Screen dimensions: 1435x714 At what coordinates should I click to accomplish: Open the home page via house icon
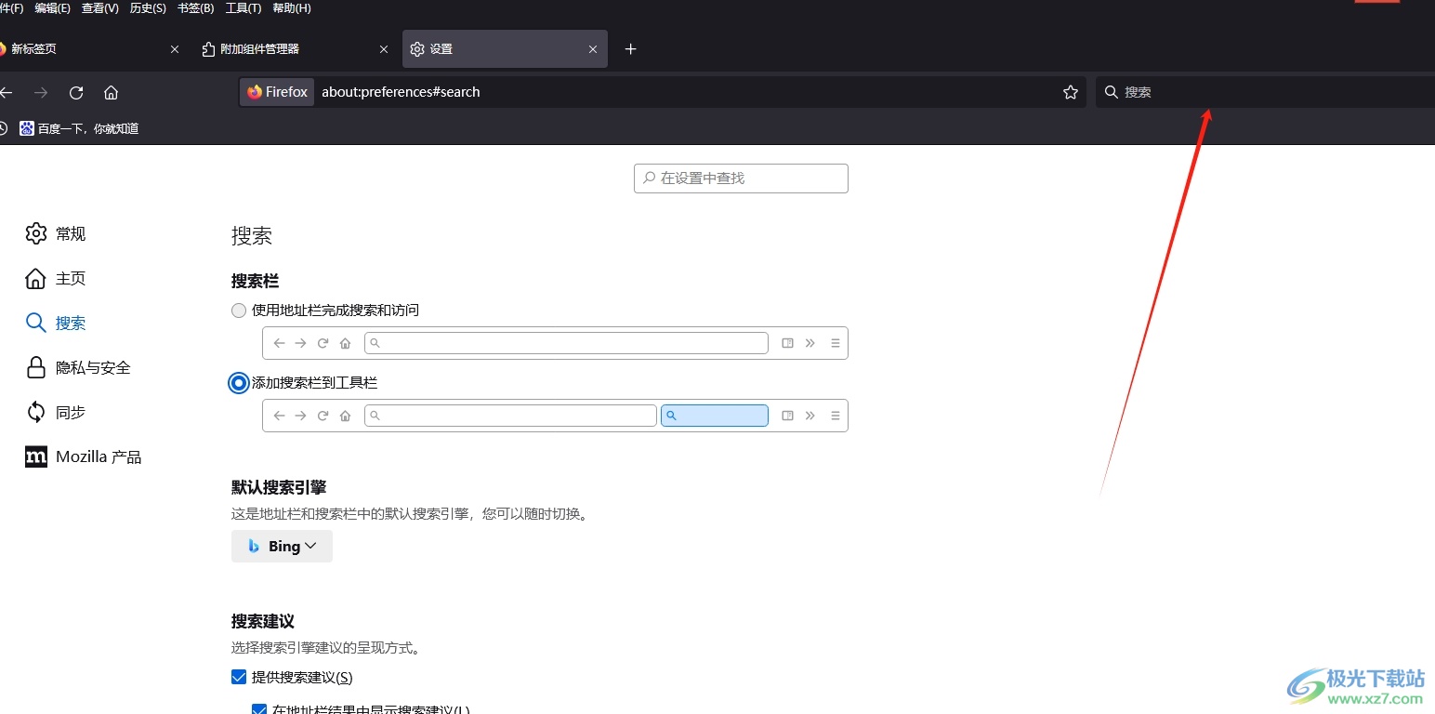(x=111, y=92)
